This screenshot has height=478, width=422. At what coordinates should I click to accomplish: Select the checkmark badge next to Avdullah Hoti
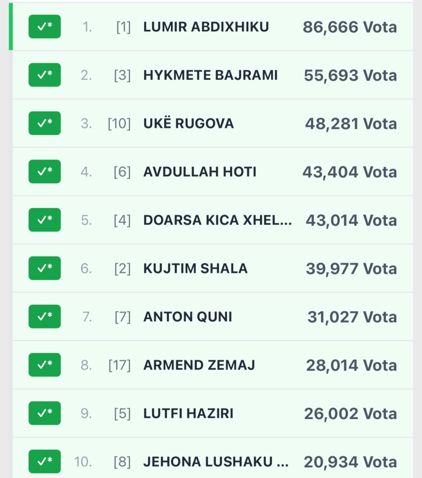(x=44, y=171)
